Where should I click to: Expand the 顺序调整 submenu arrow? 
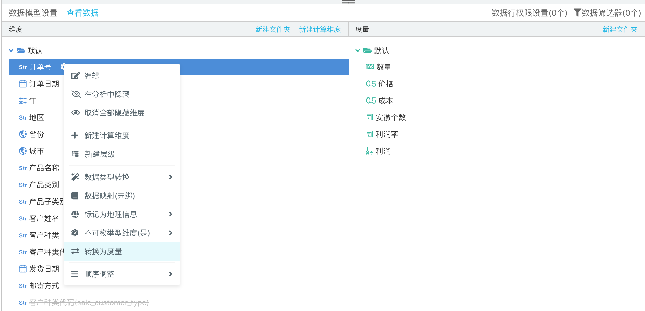point(171,274)
